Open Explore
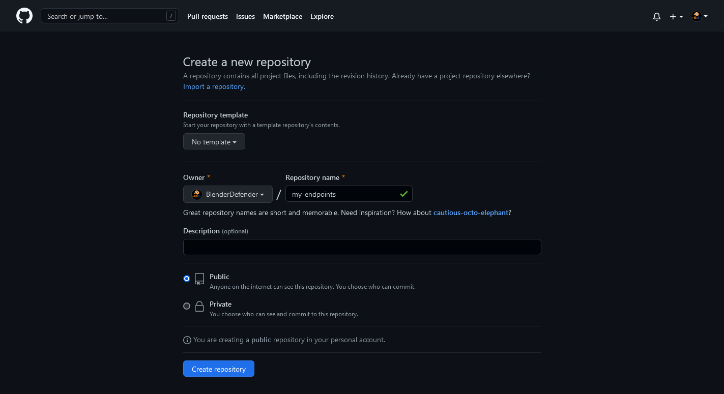Image resolution: width=724 pixels, height=394 pixels. coord(322,16)
